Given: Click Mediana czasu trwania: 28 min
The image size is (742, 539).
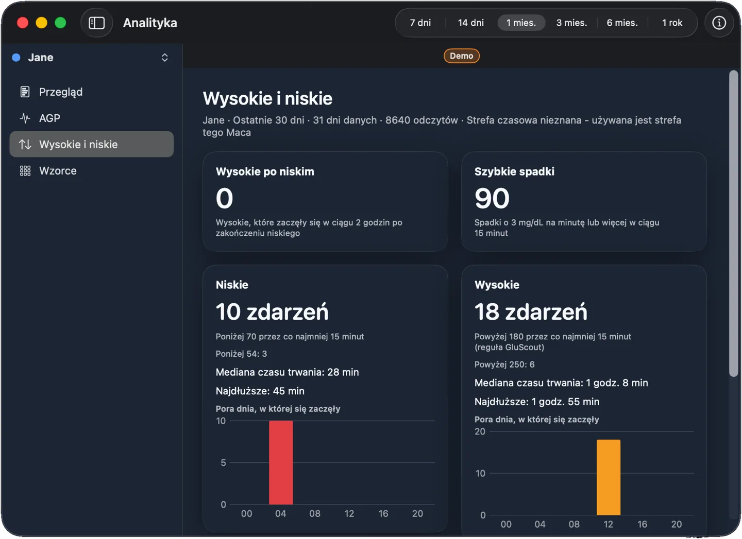Looking at the screenshot, I should coord(287,372).
